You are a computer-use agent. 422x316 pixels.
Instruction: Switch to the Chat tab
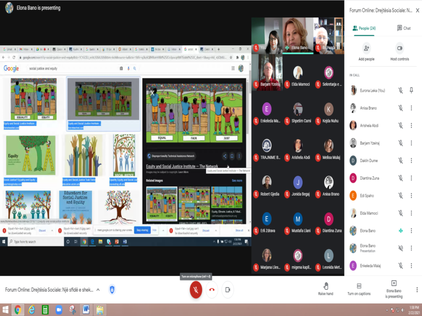coord(404,28)
